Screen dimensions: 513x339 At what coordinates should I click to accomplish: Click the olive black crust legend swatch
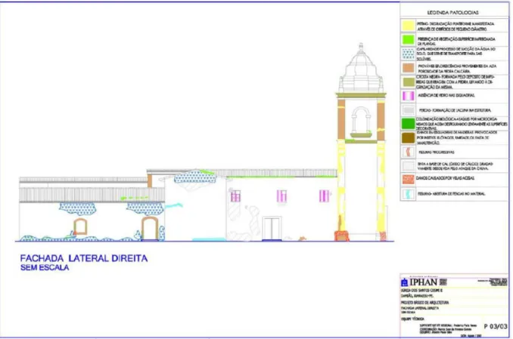[409, 82]
